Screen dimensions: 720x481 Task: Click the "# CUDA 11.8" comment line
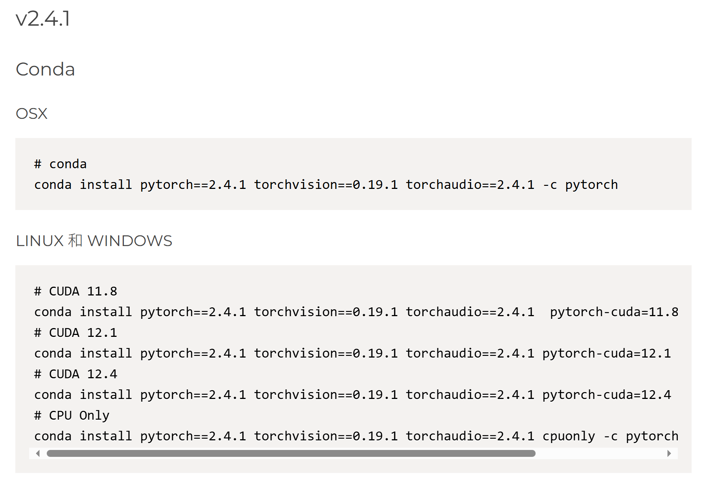(76, 291)
